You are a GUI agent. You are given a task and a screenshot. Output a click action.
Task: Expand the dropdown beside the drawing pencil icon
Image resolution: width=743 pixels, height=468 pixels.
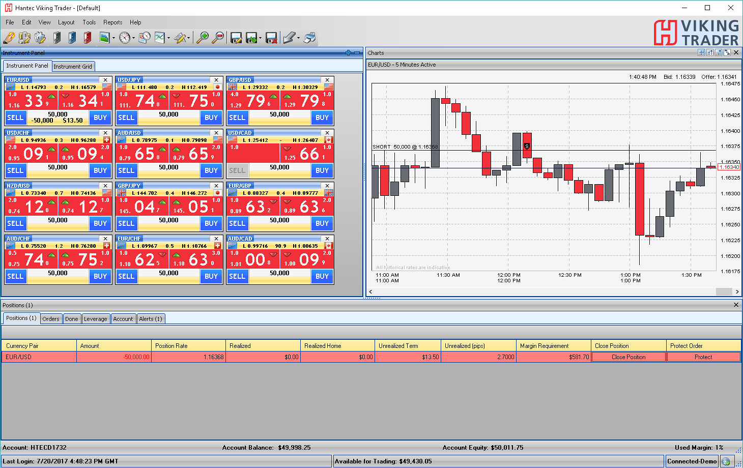pyautogui.click(x=189, y=38)
